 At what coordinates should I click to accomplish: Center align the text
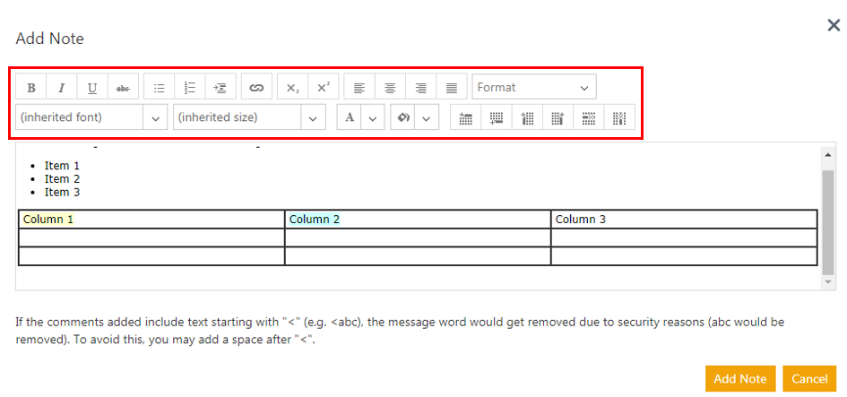point(390,88)
